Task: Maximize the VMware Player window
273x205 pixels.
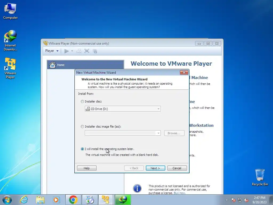Action: pyautogui.click(x=208, y=44)
